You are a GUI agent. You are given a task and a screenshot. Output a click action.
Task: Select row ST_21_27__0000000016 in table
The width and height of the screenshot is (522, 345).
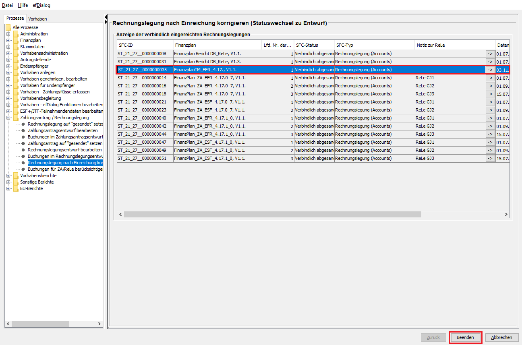click(x=145, y=86)
